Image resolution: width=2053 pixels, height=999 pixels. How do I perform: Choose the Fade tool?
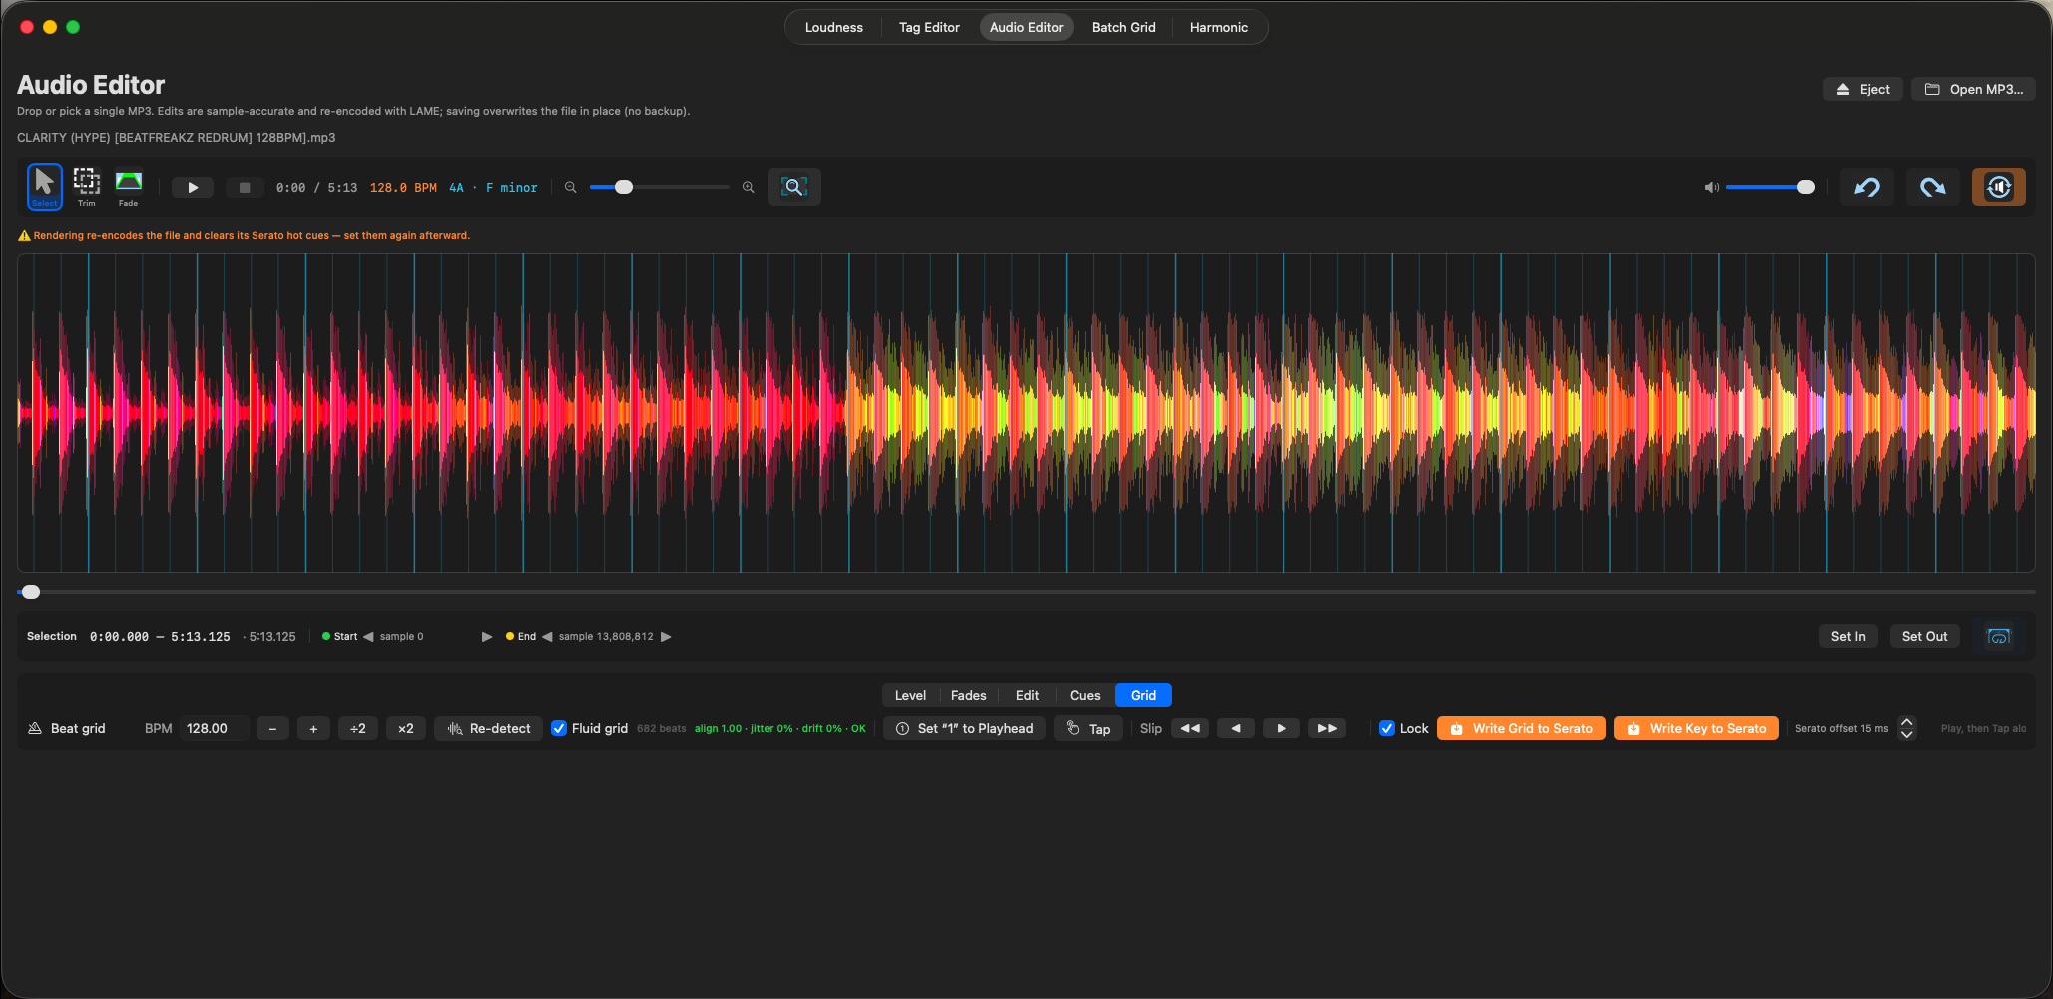point(129,187)
